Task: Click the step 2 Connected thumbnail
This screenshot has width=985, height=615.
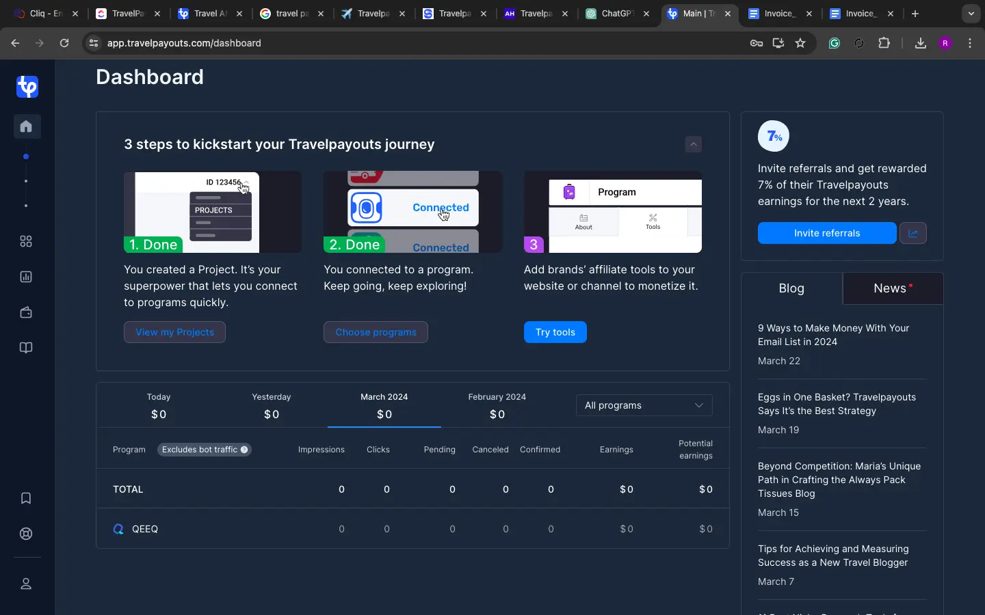Action: point(413,212)
